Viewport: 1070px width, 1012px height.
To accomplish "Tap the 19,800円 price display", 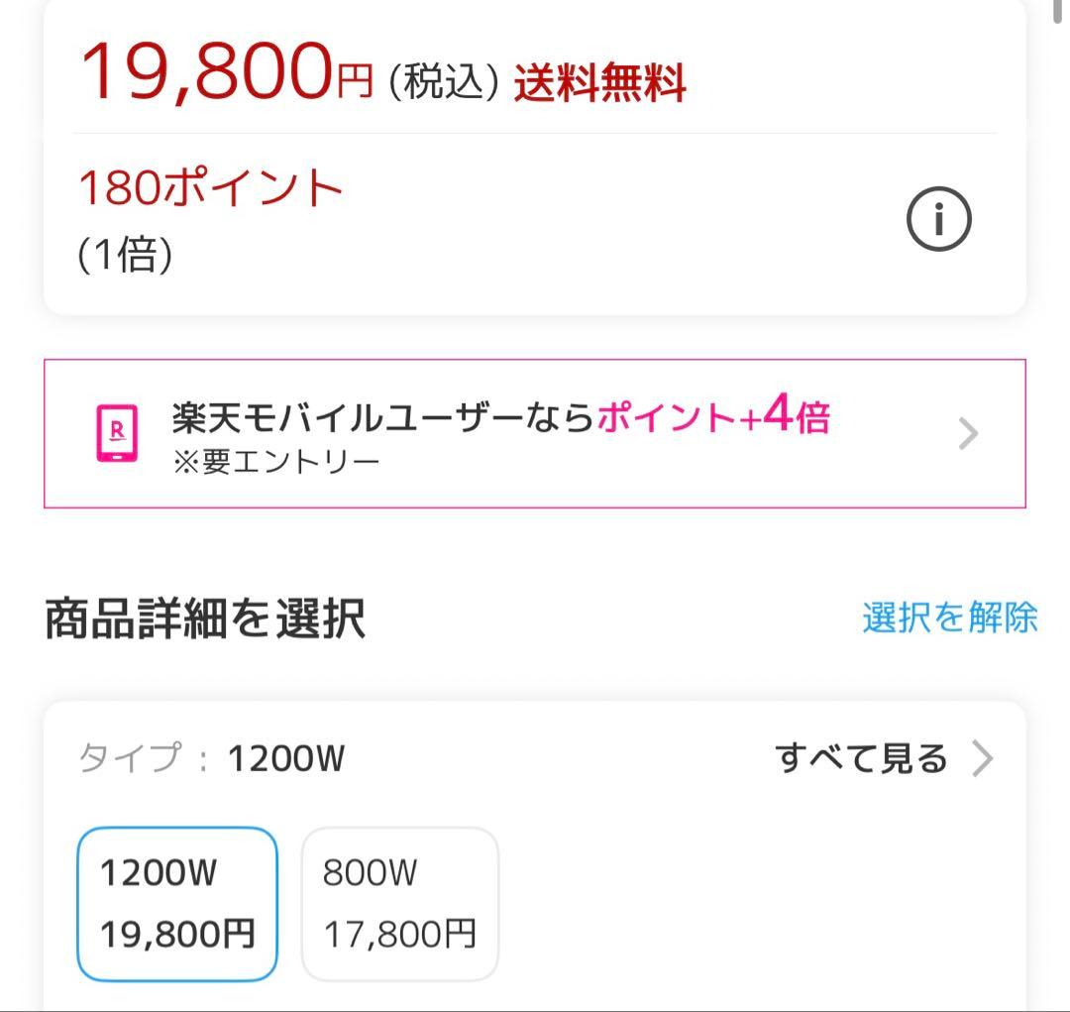I will coord(226,71).
